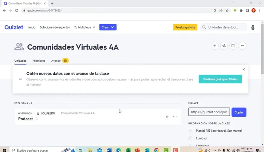This screenshot has width=264, height=152.
Task: Switch to the Miembros tab
Action: click(x=39, y=61)
